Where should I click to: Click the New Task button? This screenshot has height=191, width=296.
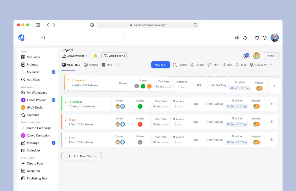click(160, 65)
